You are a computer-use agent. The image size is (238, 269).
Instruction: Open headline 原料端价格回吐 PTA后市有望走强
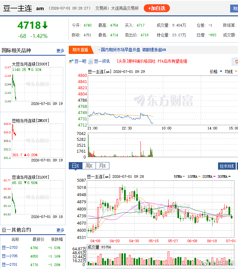click(152, 61)
